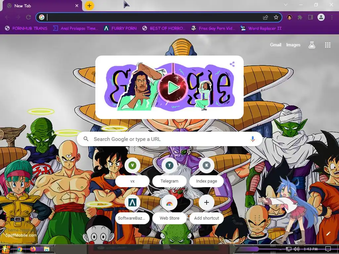Go forward with the Forward arrow

click(18, 17)
